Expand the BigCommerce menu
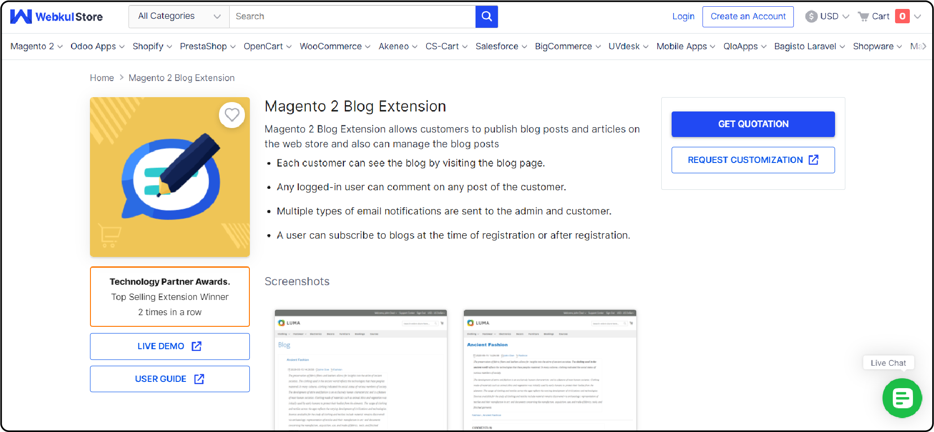 [x=568, y=47]
